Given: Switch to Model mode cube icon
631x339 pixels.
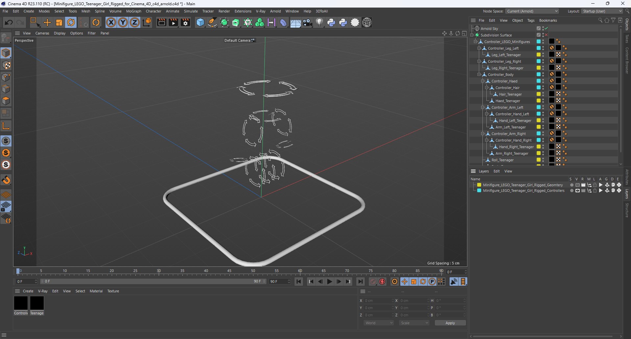Looking at the screenshot, I should click(6, 53).
